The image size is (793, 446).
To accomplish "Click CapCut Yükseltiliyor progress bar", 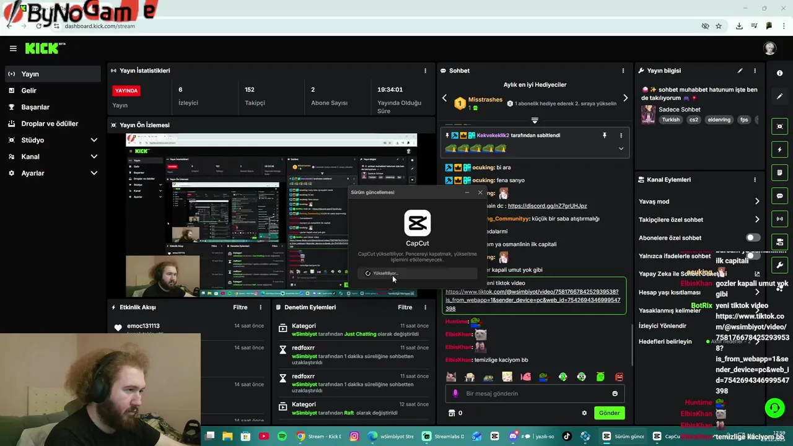I will pyautogui.click(x=418, y=273).
